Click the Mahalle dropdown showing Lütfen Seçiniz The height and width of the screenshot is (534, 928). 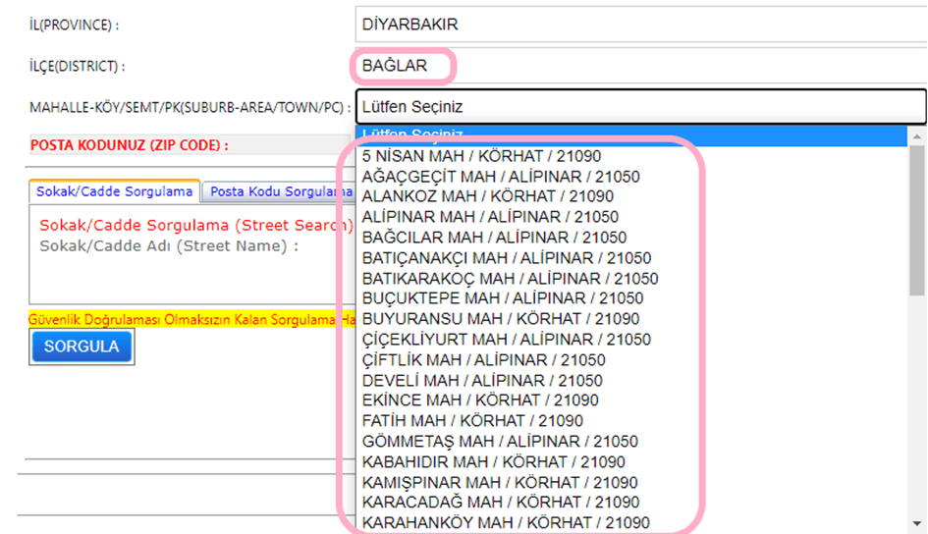tap(640, 106)
